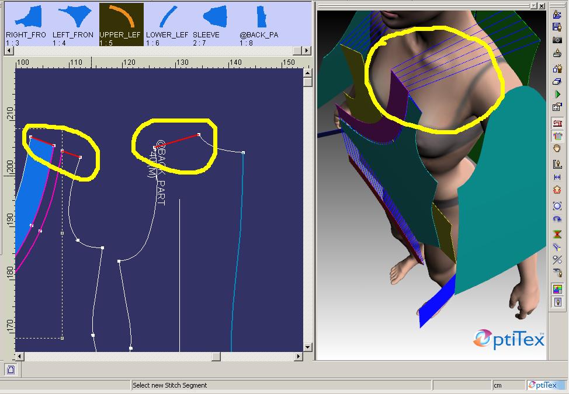Select the SLEEVE piece thumbnail
The height and width of the screenshot is (394, 569).
tap(215, 25)
